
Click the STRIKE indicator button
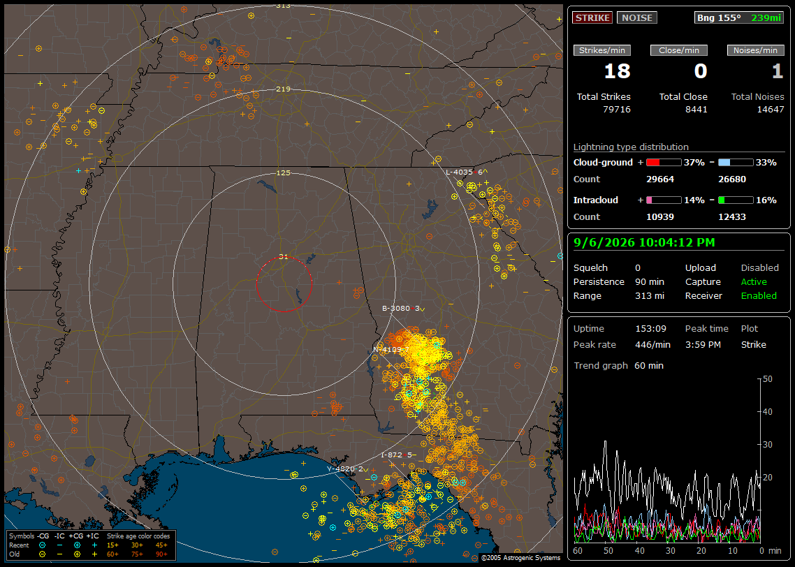[x=592, y=17]
